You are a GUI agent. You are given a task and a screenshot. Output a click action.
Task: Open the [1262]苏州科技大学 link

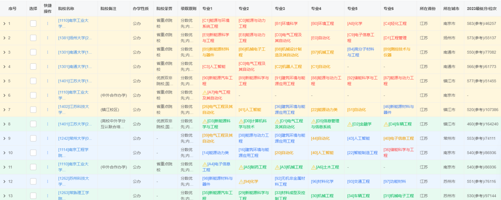[73, 181]
